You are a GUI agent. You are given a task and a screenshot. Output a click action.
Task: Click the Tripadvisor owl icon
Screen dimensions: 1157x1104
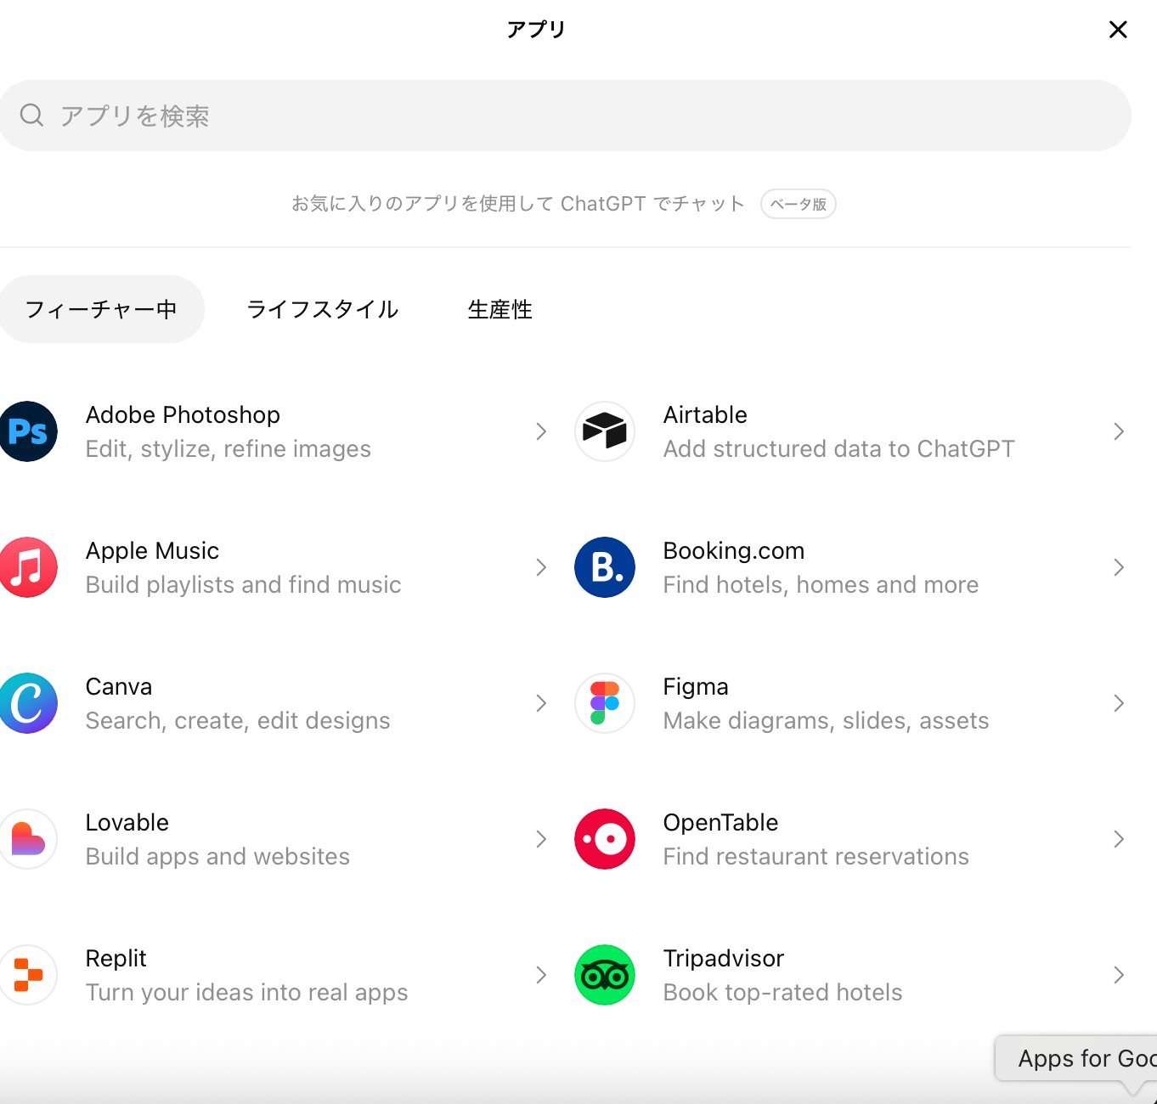click(x=605, y=975)
